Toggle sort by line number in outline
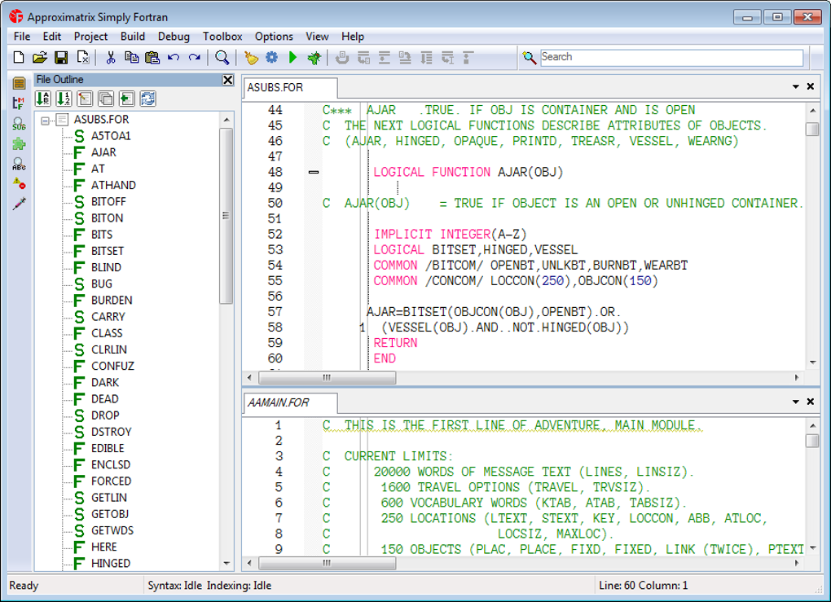Screen dimensions: 831x602 [64, 99]
